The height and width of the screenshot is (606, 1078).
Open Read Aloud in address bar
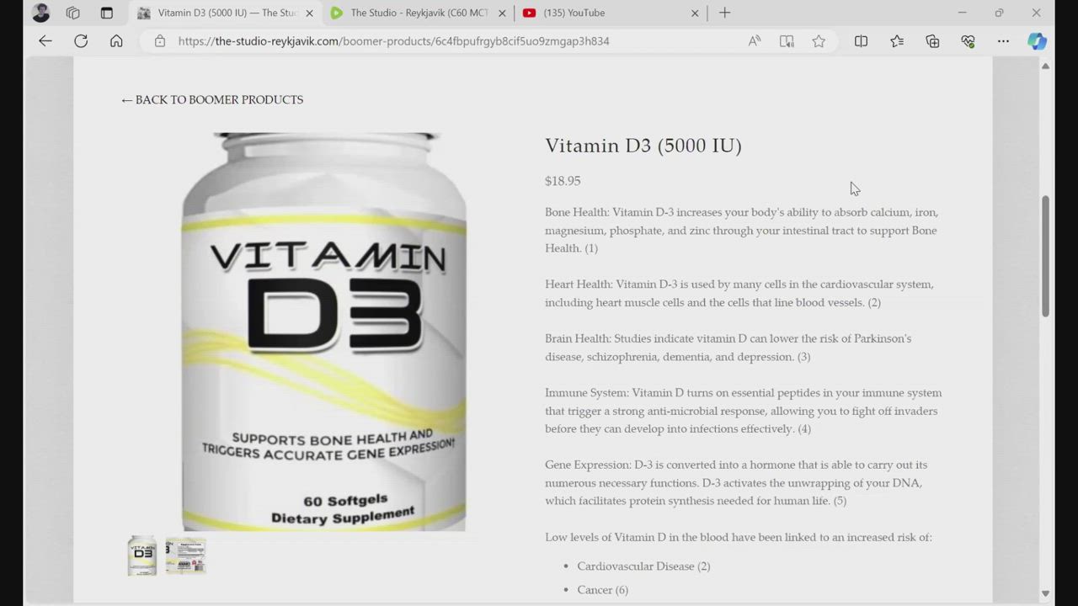[x=755, y=41]
